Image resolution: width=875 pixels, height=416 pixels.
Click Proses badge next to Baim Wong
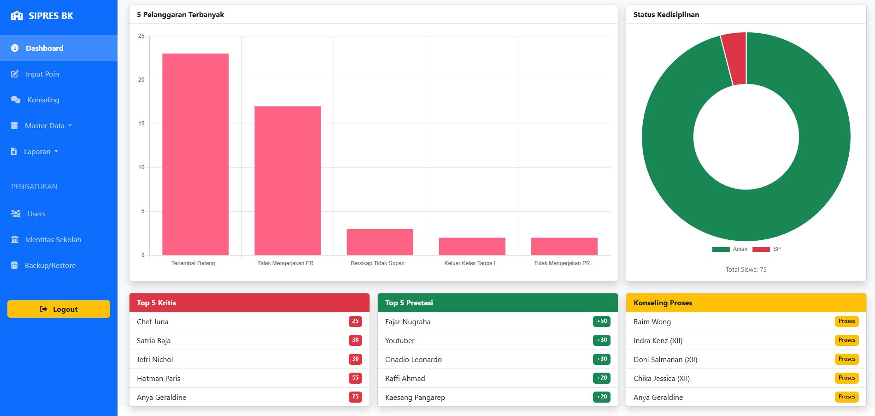(x=846, y=321)
